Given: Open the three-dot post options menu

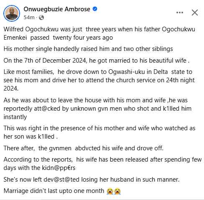Looking at the screenshot, I should click(180, 13).
